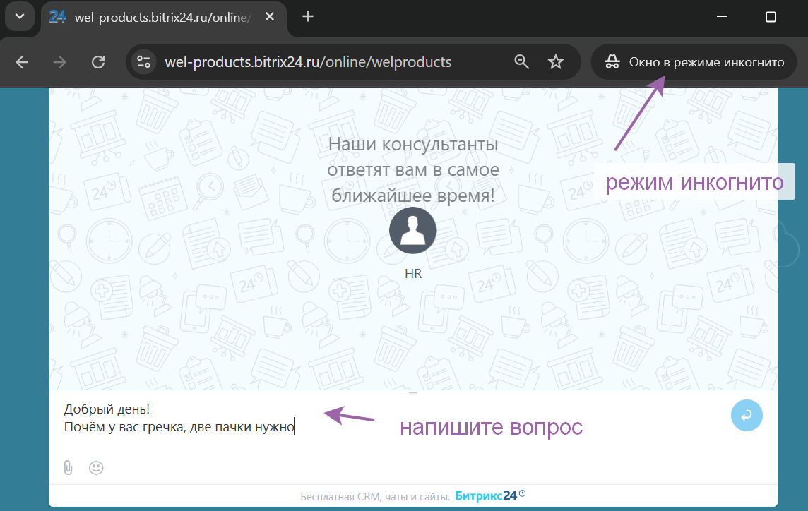Open search via the magnifier icon
This screenshot has height=511, width=808.
tap(522, 62)
